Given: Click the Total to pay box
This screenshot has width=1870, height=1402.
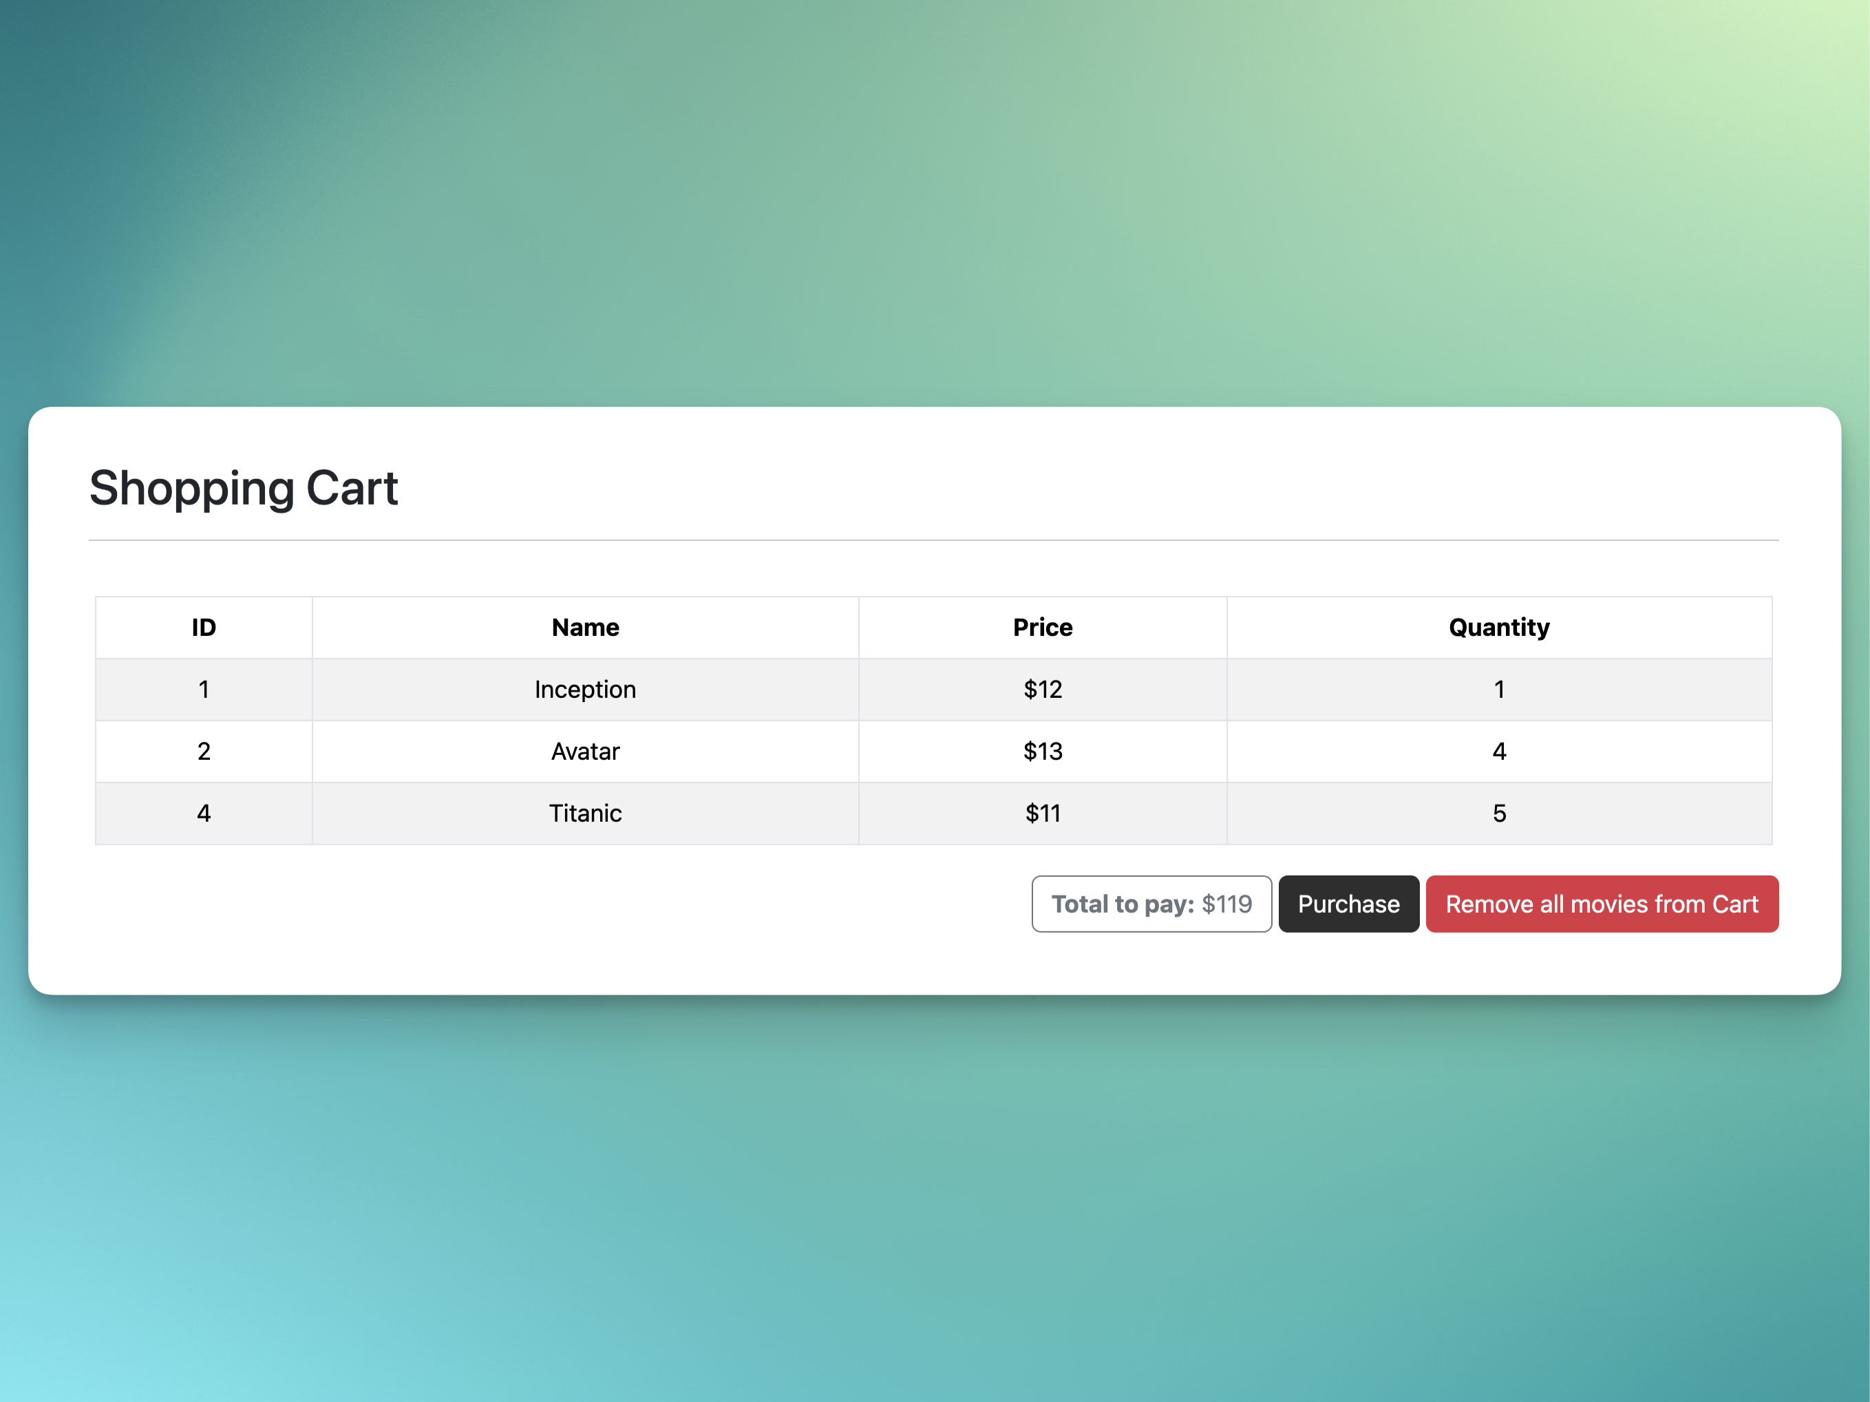Looking at the screenshot, I should (x=1151, y=904).
